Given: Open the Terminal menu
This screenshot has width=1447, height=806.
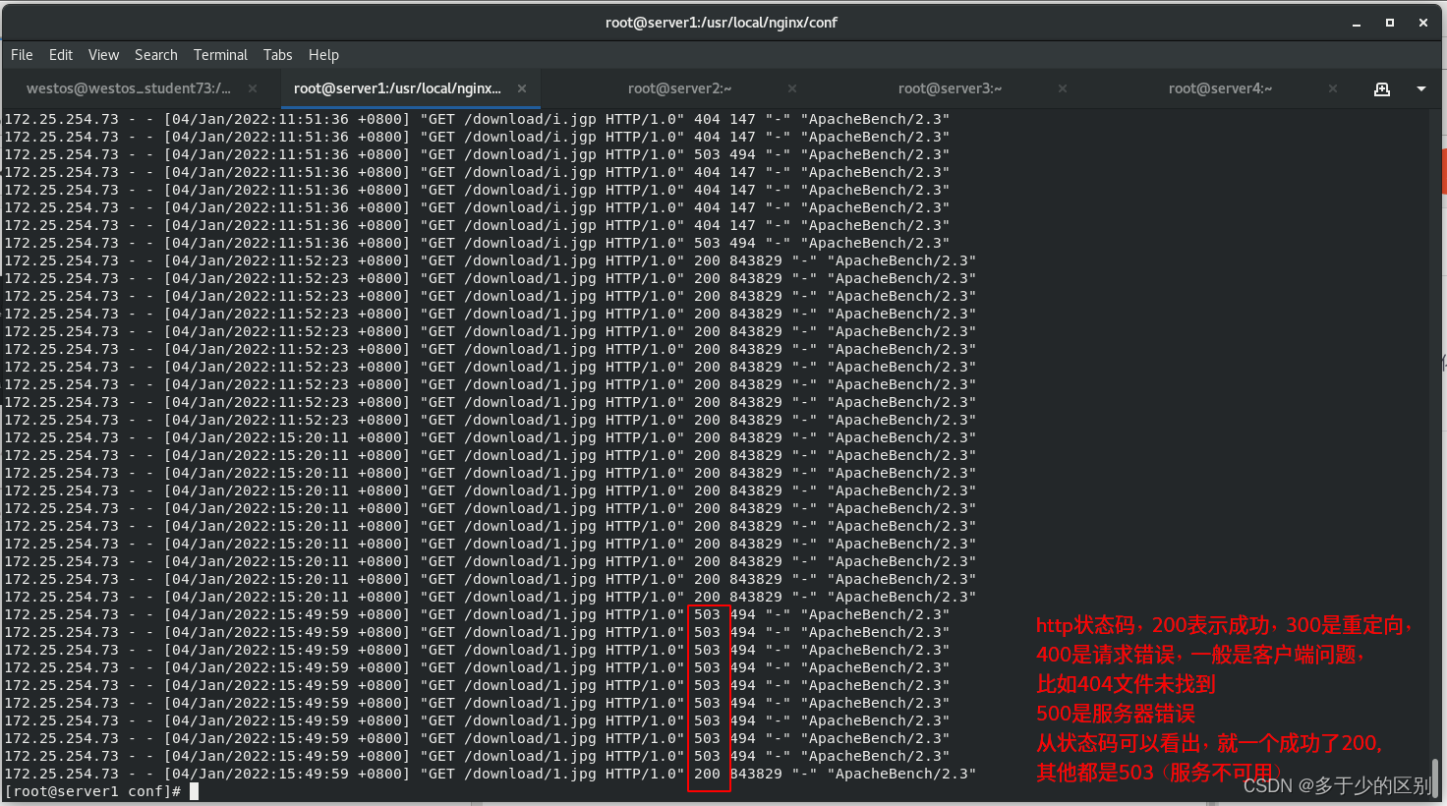Looking at the screenshot, I should (x=220, y=55).
